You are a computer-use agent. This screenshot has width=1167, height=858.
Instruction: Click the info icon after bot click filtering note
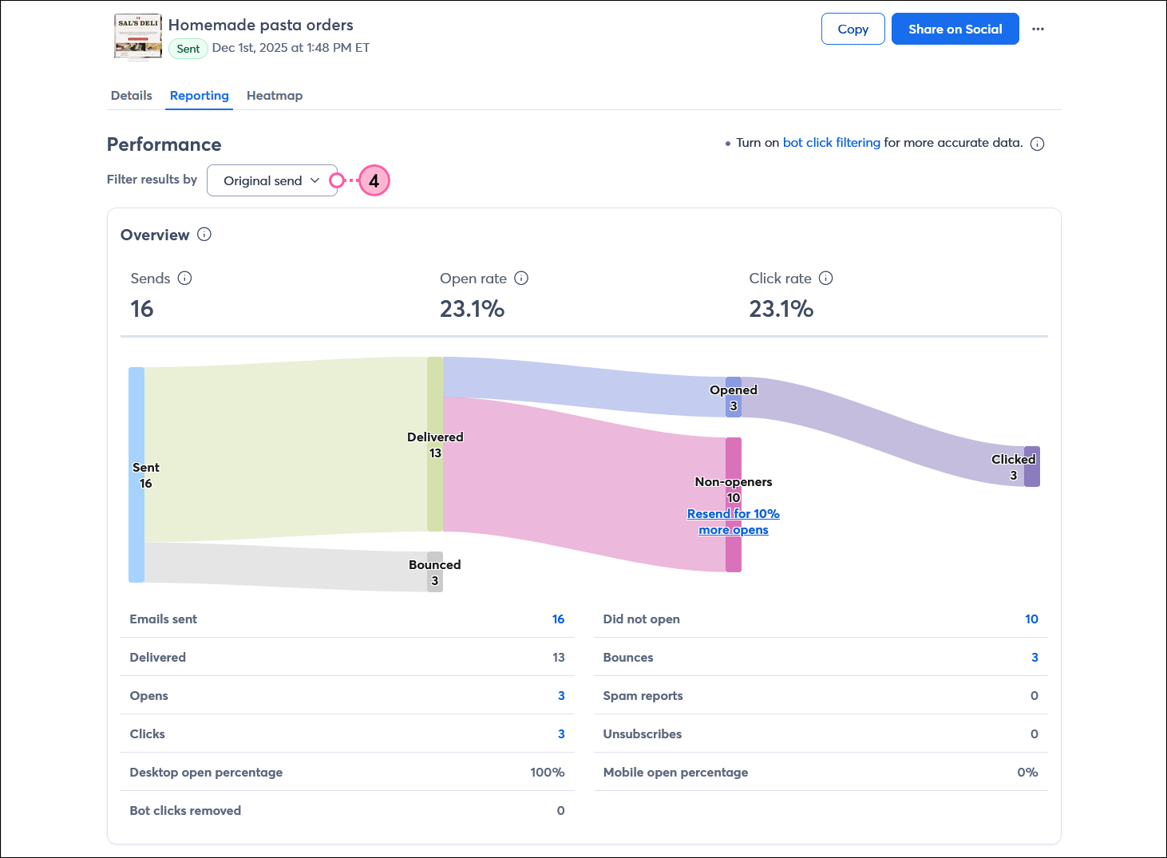pyautogui.click(x=1037, y=143)
